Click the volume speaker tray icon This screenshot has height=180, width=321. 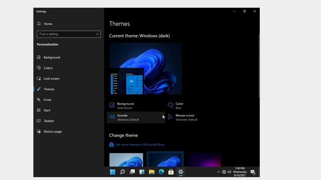229,172
